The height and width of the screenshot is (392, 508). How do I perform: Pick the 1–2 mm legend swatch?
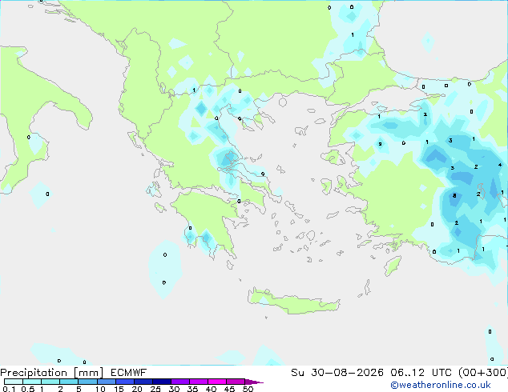coord(50,382)
